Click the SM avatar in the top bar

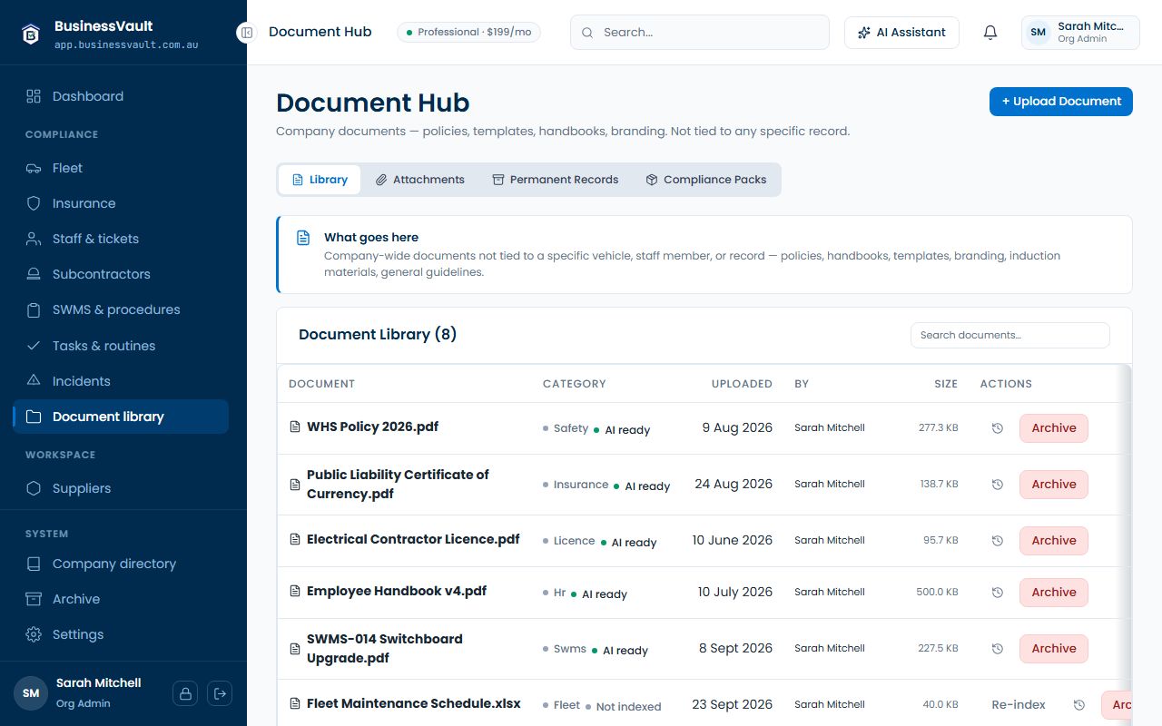[1039, 33]
